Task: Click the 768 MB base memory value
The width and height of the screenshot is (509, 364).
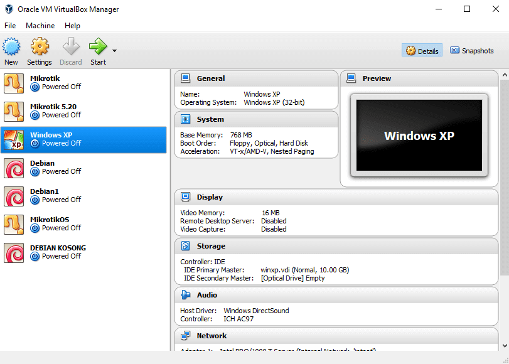Action: [241, 135]
